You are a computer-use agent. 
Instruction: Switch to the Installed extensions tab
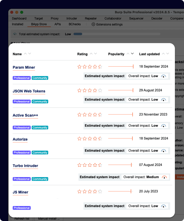click(x=18, y=24)
